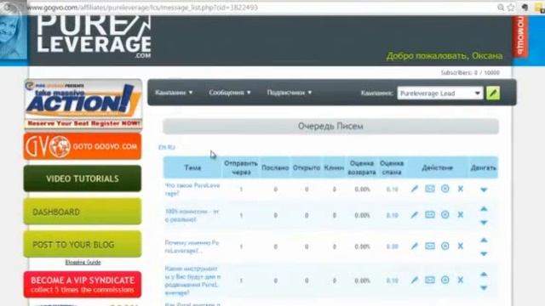This screenshot has height=306, width=545.
Task: Click 'Отправить через' column header
Action: [x=241, y=167]
